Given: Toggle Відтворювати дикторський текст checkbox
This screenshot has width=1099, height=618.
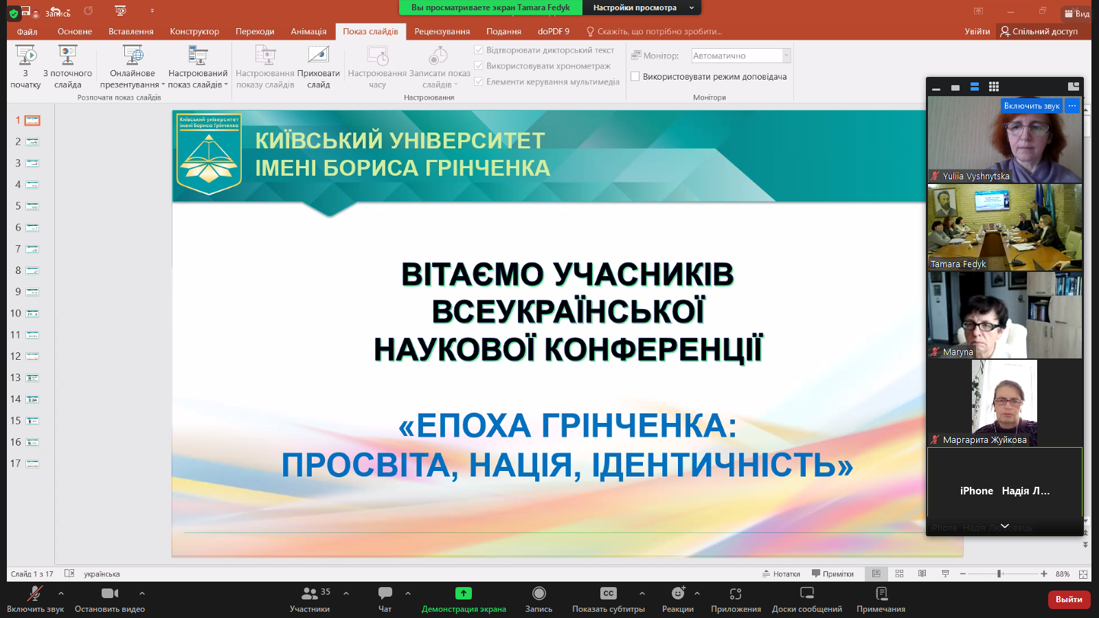Looking at the screenshot, I should tap(479, 50).
